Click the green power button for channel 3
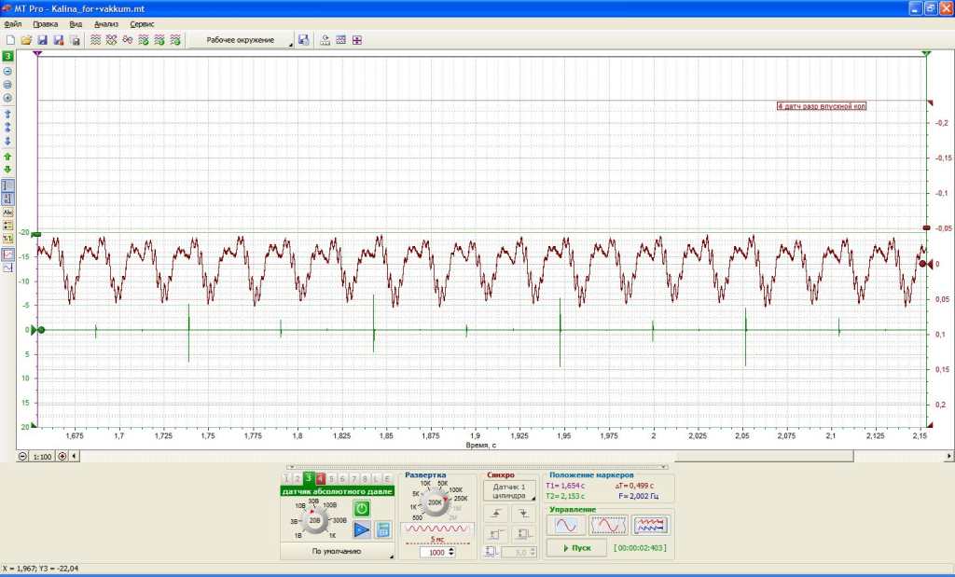The height and width of the screenshot is (577, 955). point(362,508)
